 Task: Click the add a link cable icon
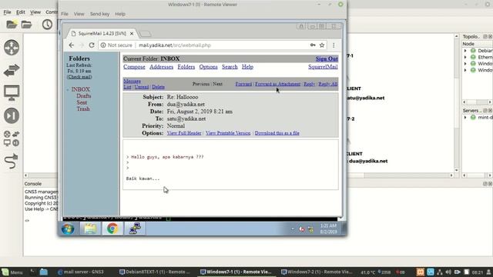click(x=12, y=162)
